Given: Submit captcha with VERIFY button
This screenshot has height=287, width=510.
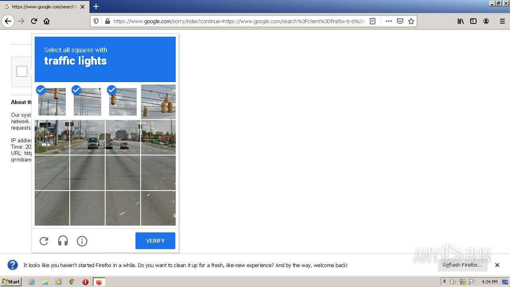Looking at the screenshot, I should coord(155,241).
